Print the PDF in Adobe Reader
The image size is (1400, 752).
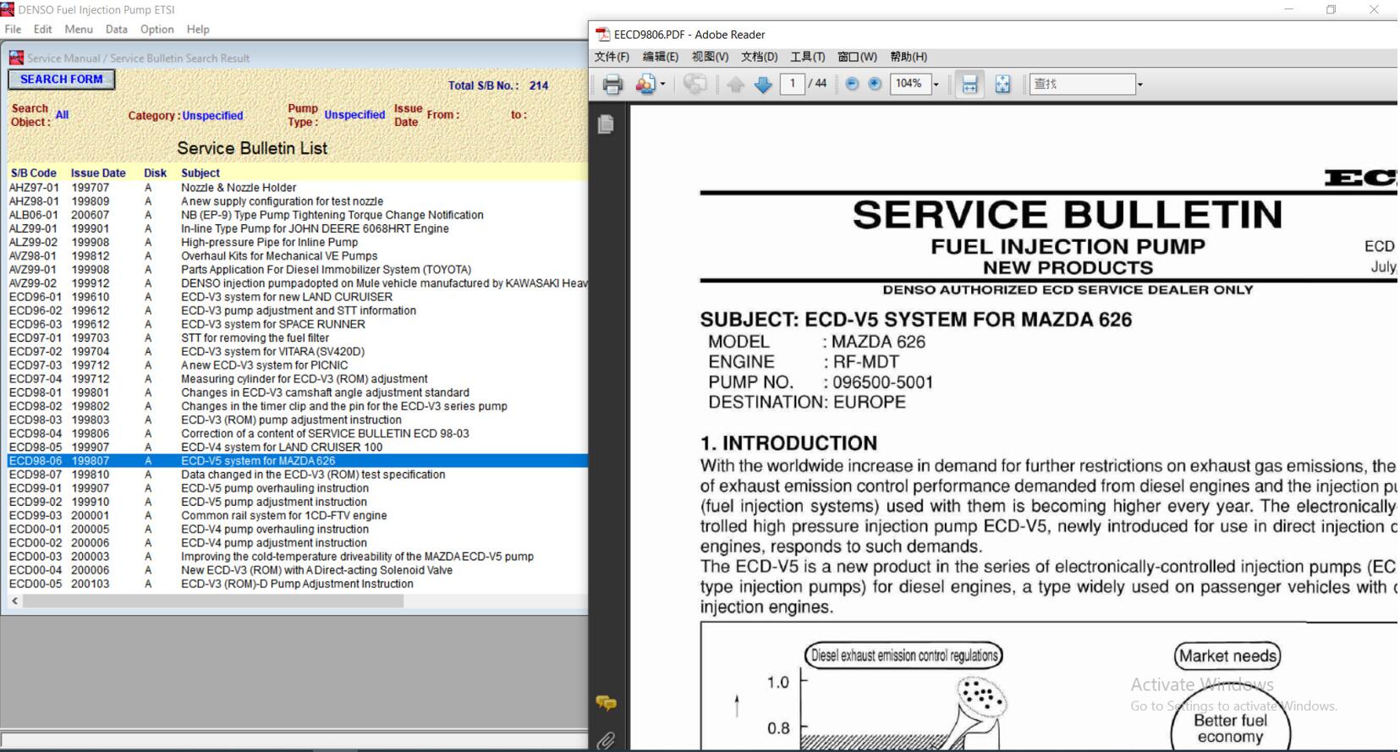coord(612,84)
